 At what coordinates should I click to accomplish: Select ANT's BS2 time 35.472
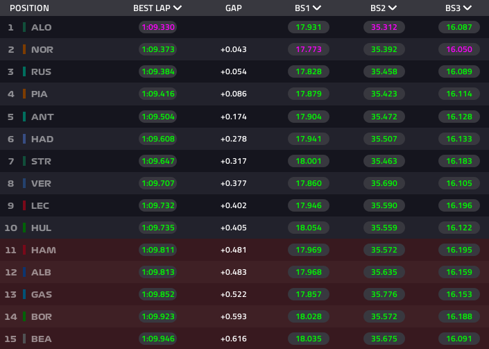coord(384,117)
